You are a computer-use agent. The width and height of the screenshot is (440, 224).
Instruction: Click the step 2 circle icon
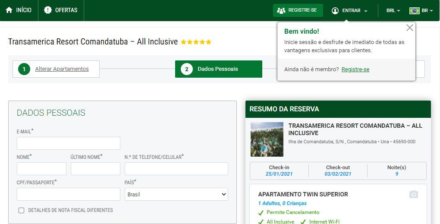(x=187, y=69)
